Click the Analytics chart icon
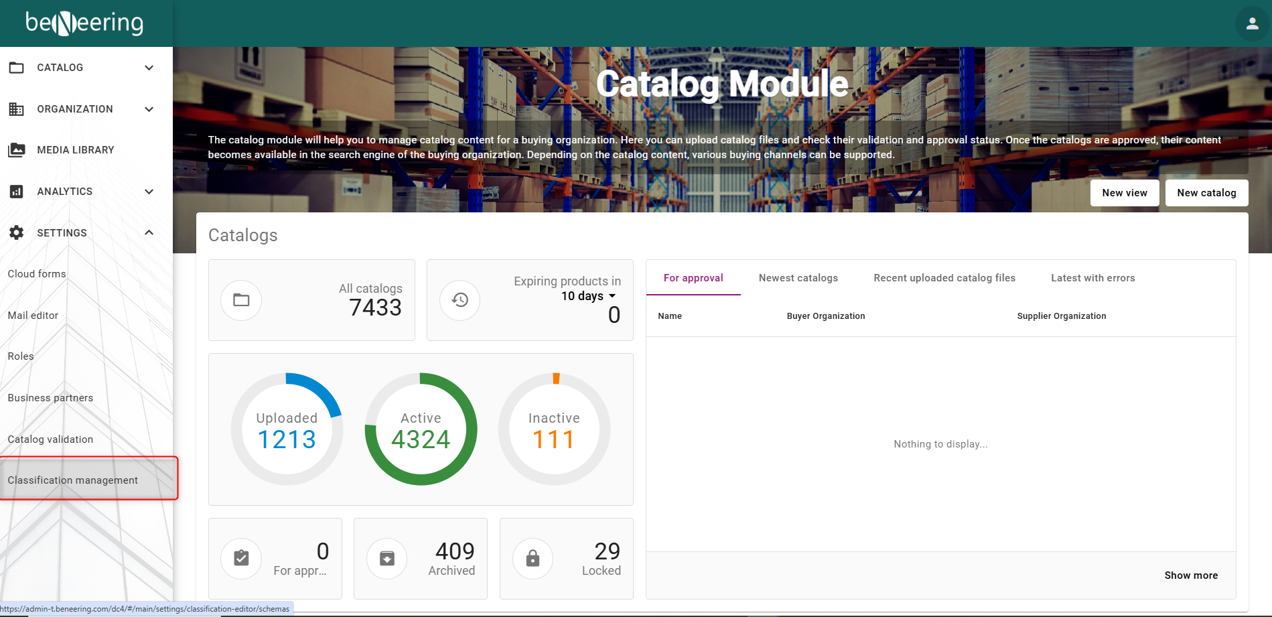Screen dimensions: 1272x617 [x=17, y=192]
